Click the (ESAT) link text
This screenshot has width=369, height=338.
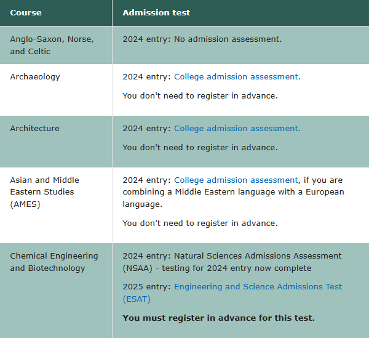[137, 299]
